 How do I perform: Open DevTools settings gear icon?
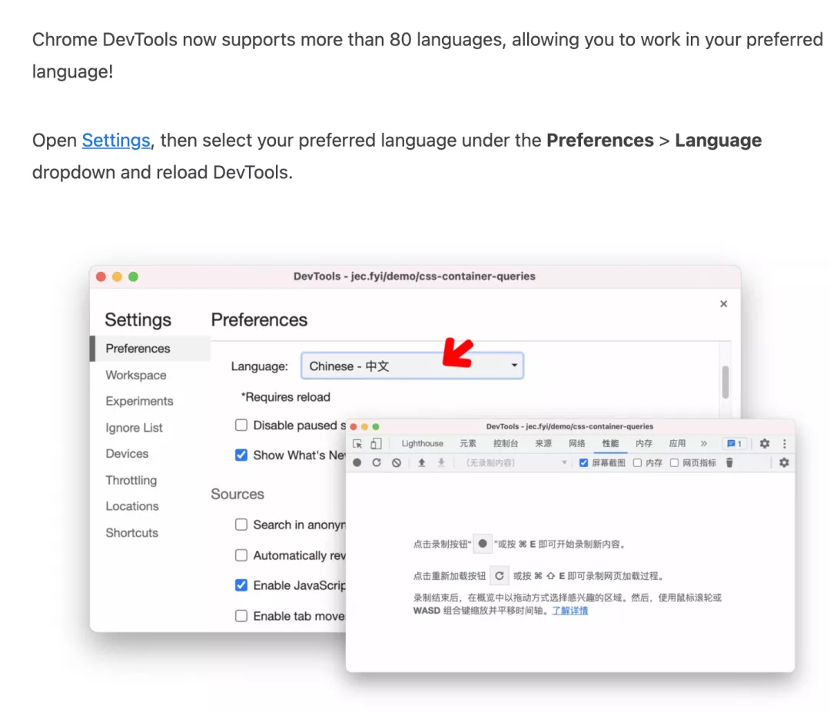[x=765, y=443]
